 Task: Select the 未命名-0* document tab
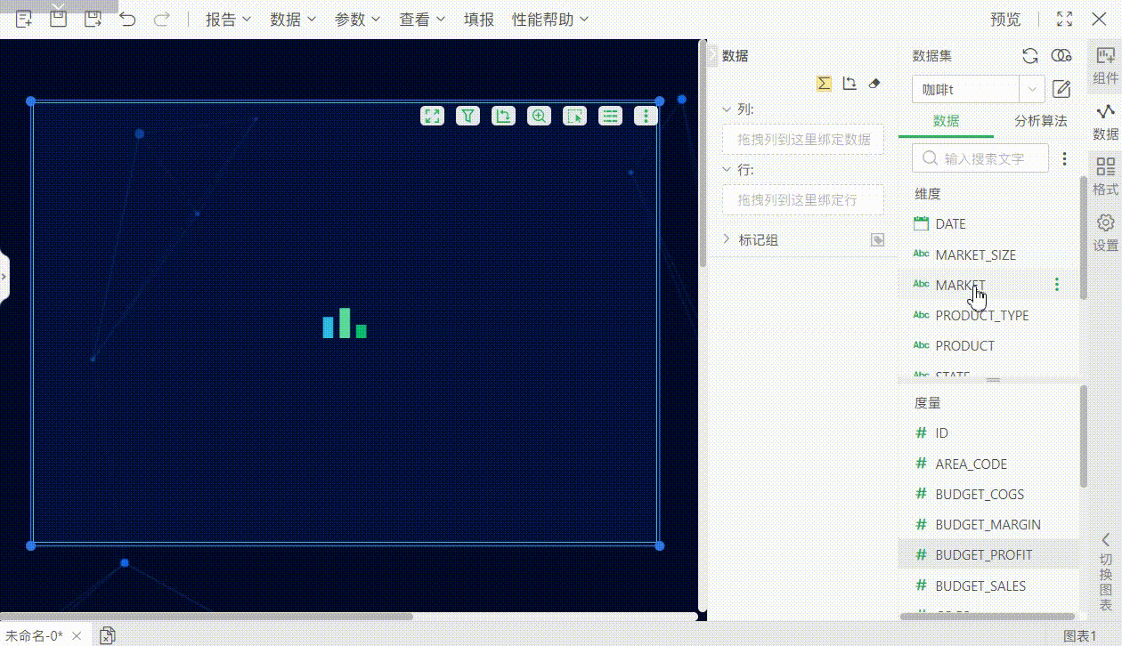[x=34, y=635]
